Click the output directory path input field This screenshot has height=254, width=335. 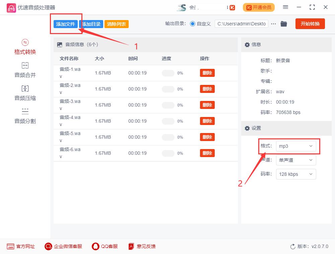click(x=241, y=23)
